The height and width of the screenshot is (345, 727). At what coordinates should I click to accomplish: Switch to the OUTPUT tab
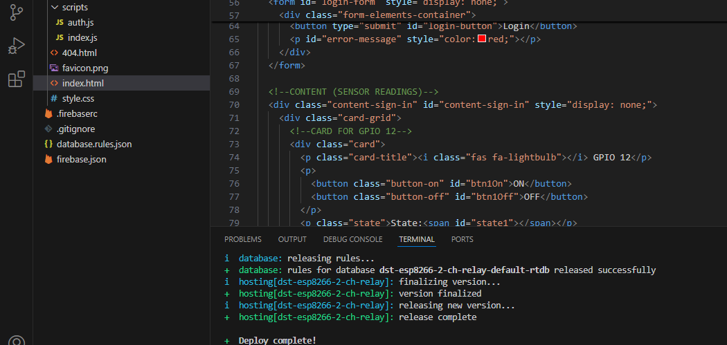click(292, 239)
